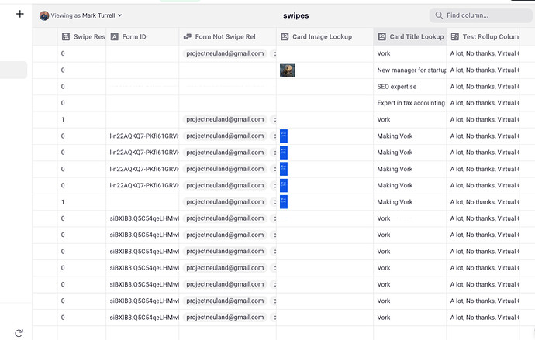Click Mark Turrell's avatar picture

pos(44,15)
